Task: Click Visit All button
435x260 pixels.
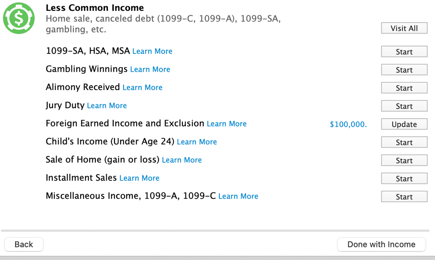Action: click(x=404, y=28)
